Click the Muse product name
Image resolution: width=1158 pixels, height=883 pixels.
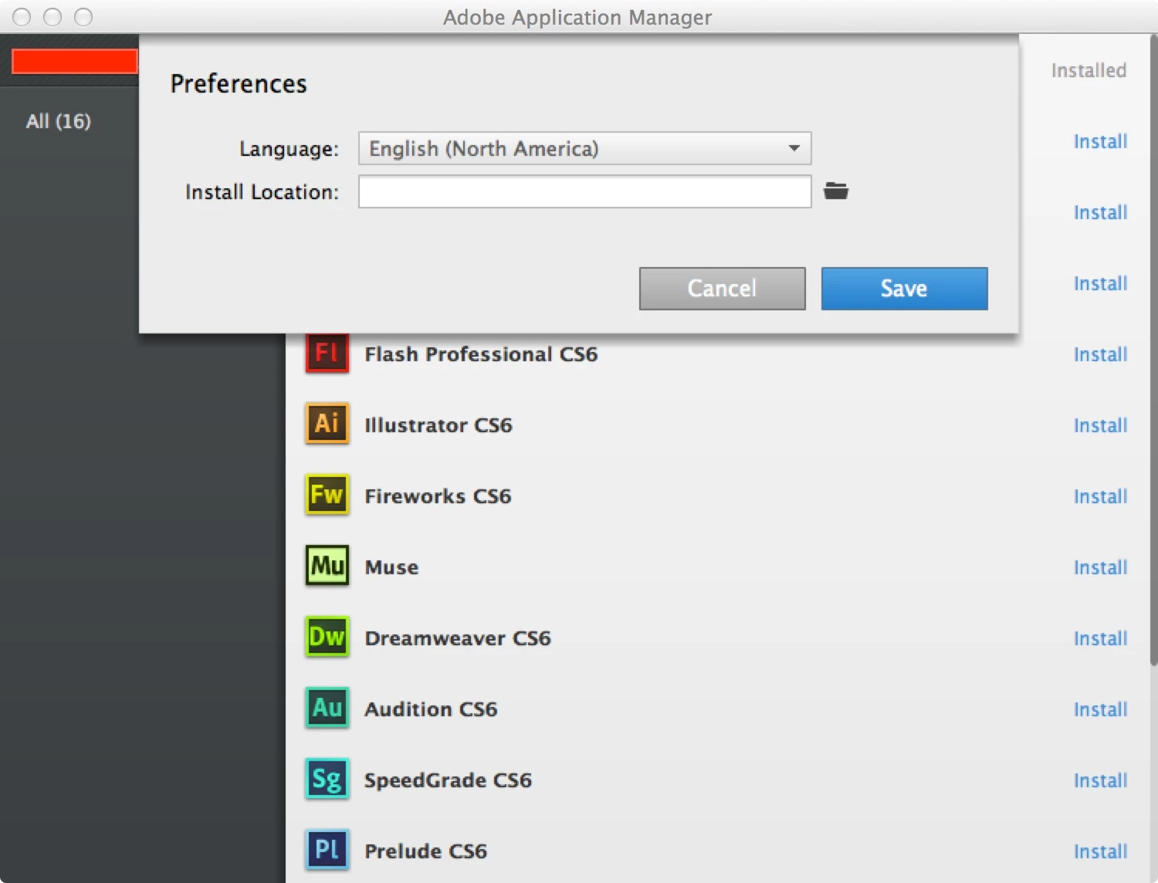[x=391, y=567]
